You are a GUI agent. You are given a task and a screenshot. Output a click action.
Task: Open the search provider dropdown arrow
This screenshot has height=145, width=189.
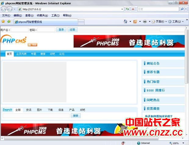(186, 9)
